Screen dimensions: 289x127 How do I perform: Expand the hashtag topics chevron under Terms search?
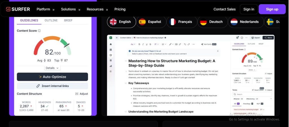tap(271, 99)
